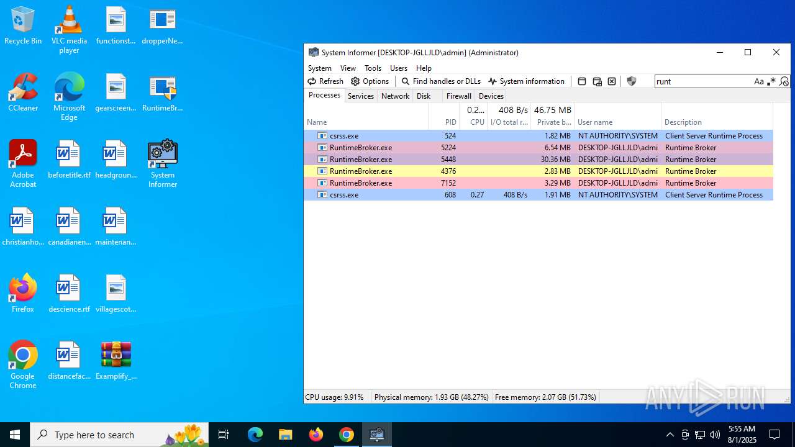Select beforetitle.rtf desktop file

coord(69,160)
